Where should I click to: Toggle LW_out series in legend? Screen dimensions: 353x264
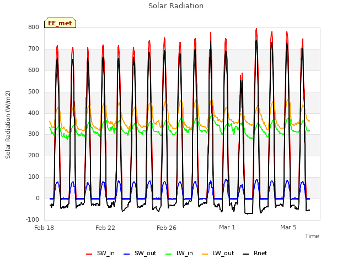pos(218,254)
